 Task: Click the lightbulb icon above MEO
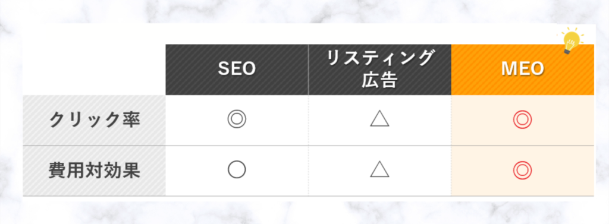571,41
